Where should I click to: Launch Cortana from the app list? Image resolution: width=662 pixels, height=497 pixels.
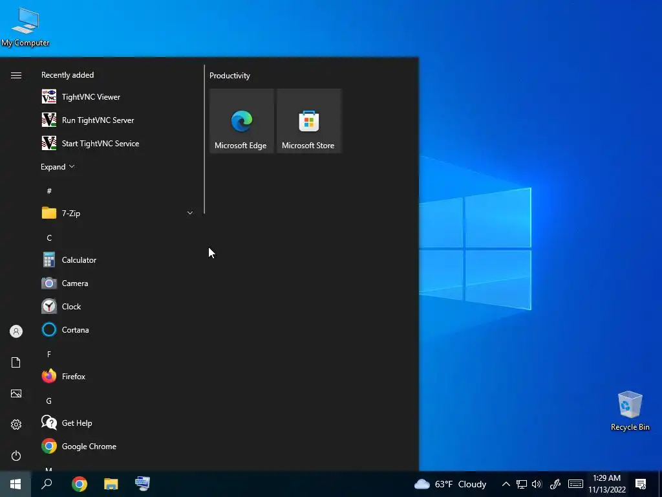click(118, 329)
